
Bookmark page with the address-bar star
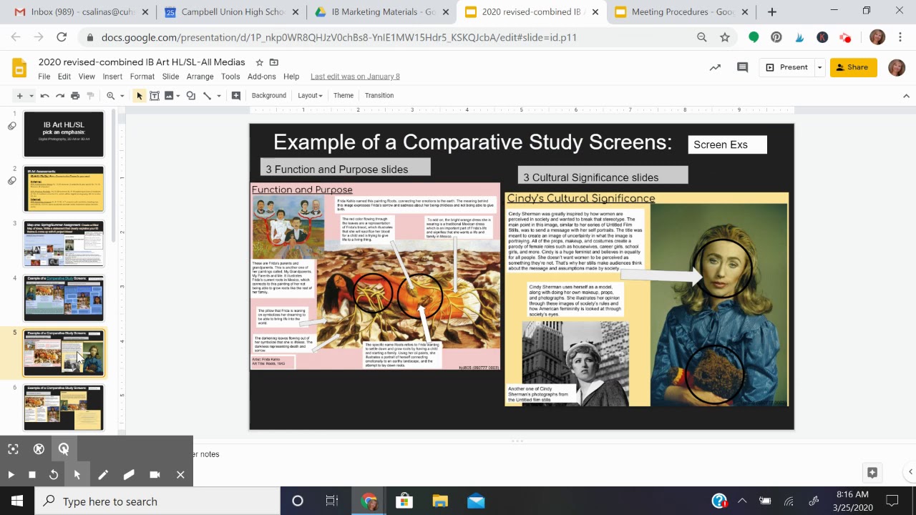pos(725,37)
